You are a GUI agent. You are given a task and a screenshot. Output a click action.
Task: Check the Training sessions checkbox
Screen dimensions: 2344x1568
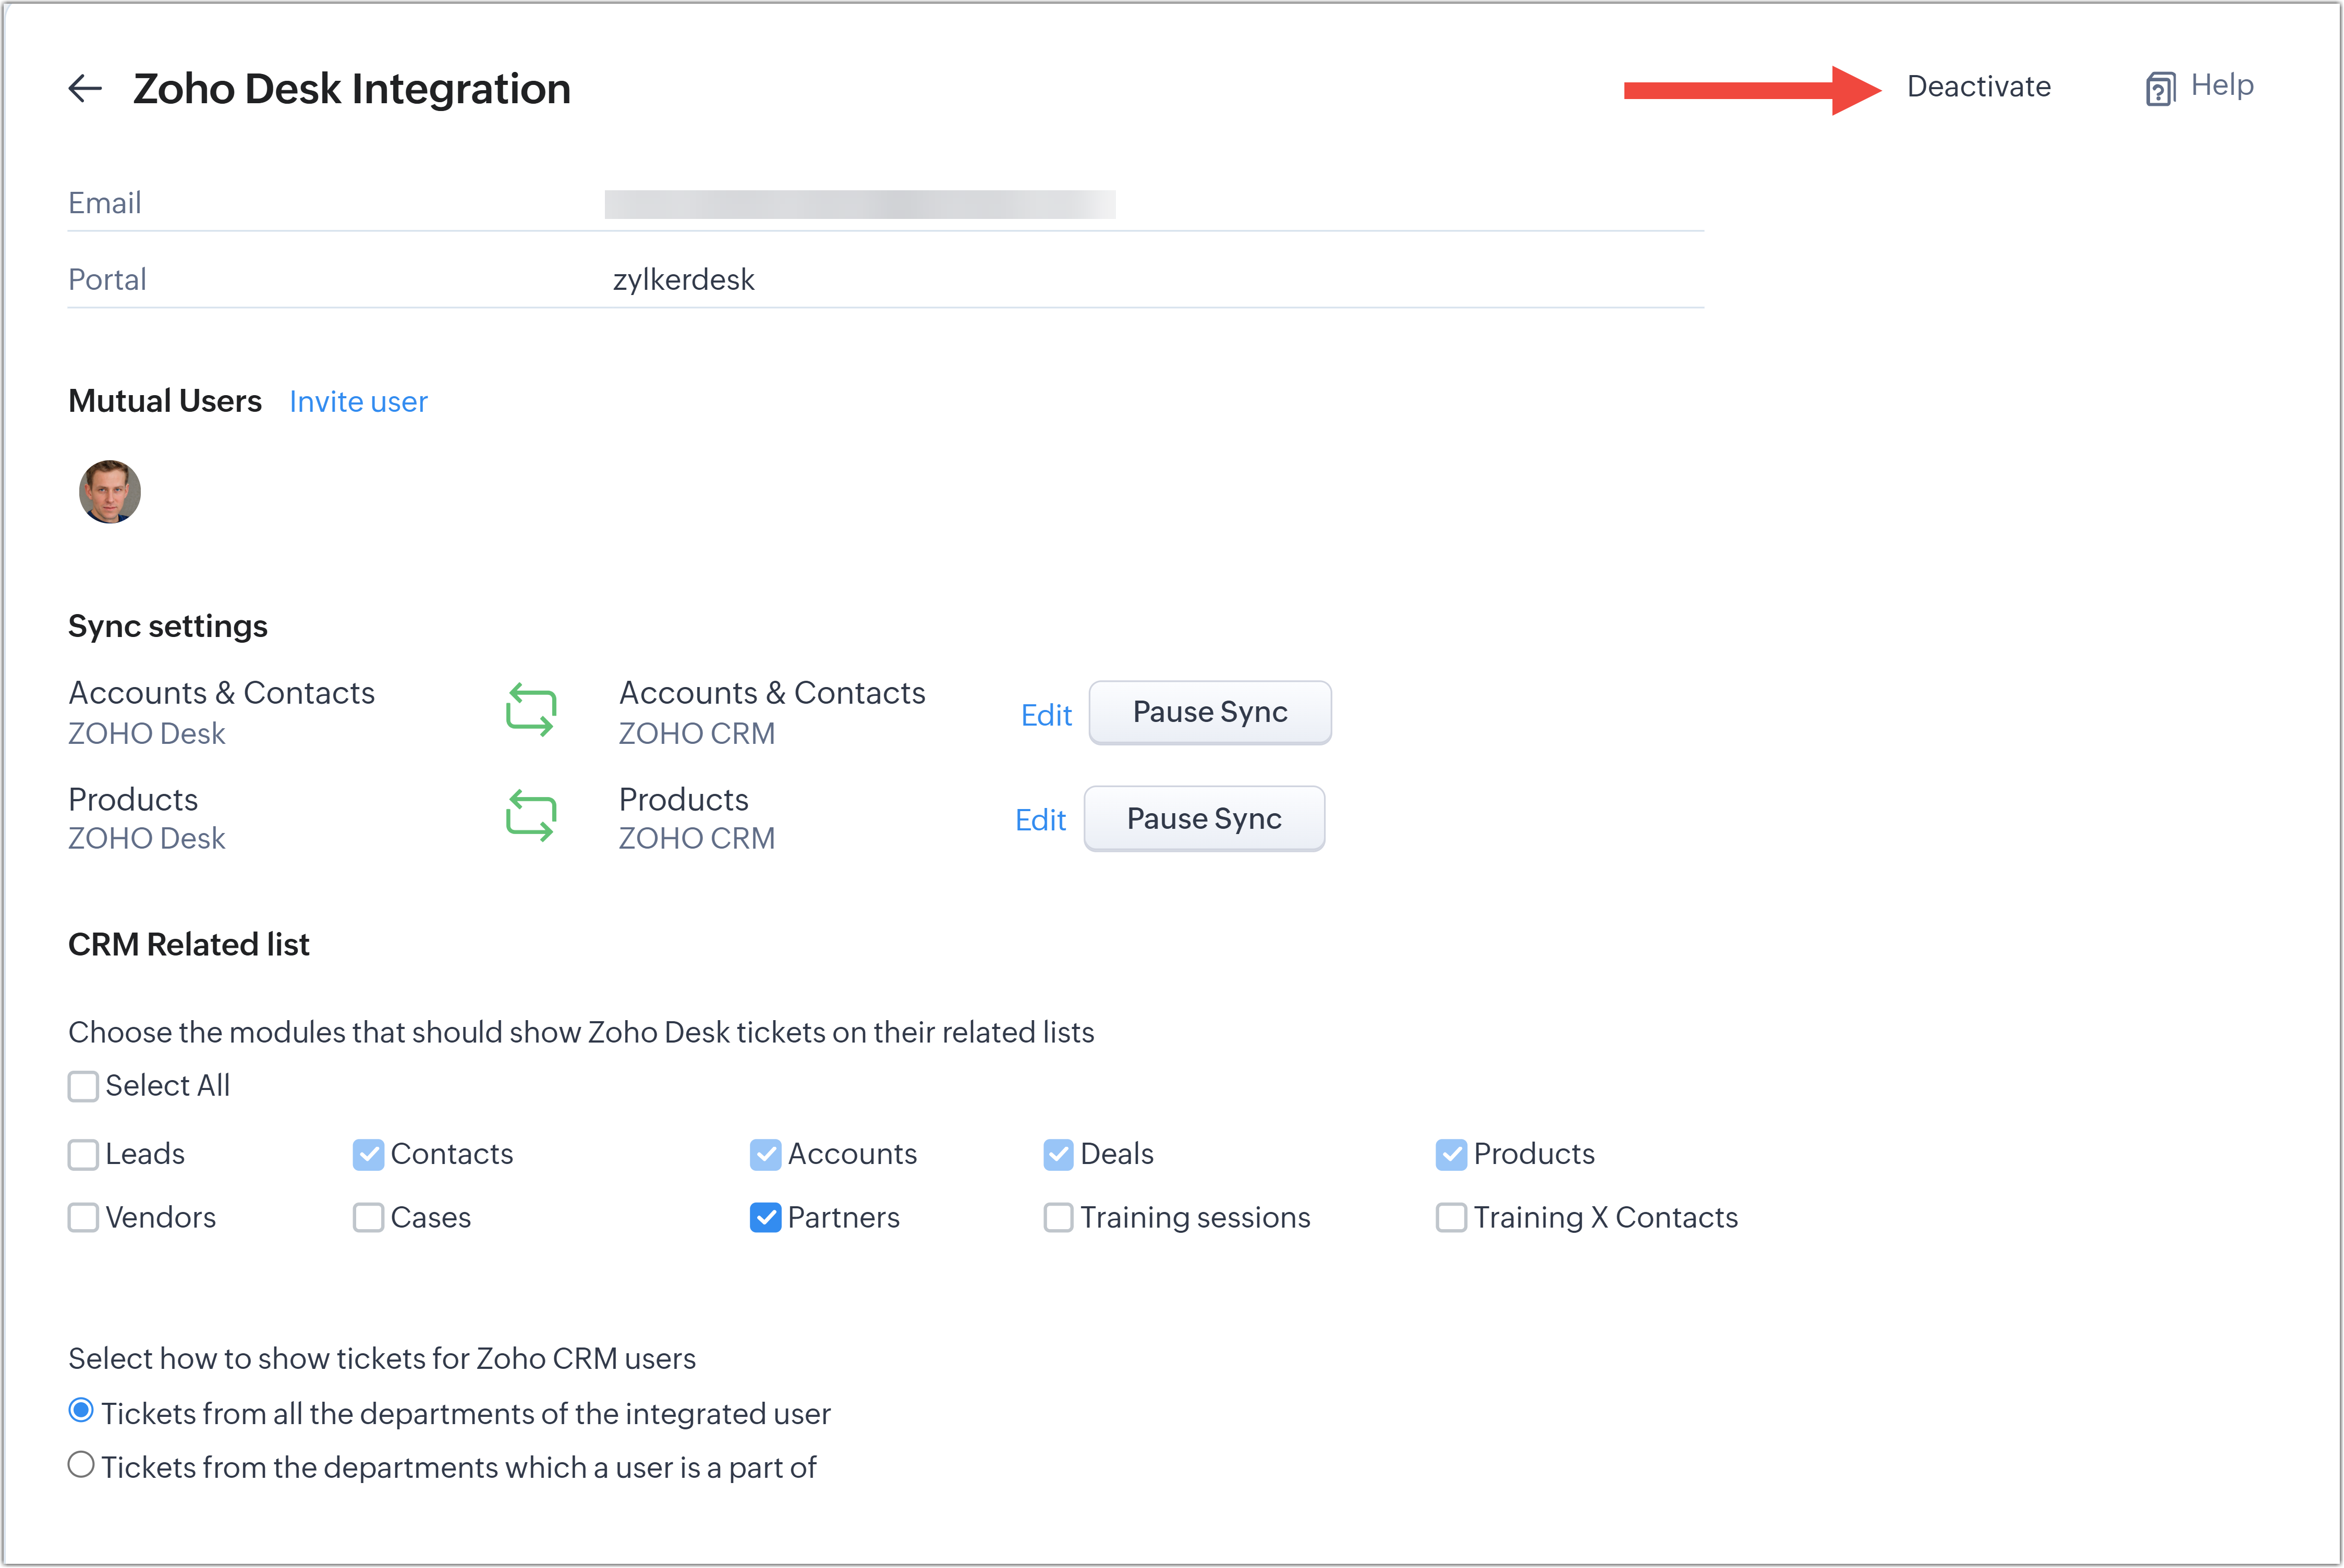[x=1058, y=1218]
